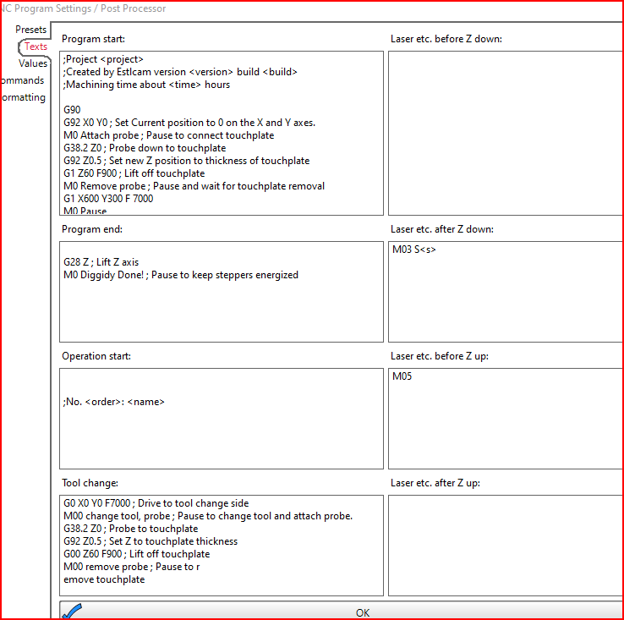Go to the Formatting tab

(x=24, y=97)
